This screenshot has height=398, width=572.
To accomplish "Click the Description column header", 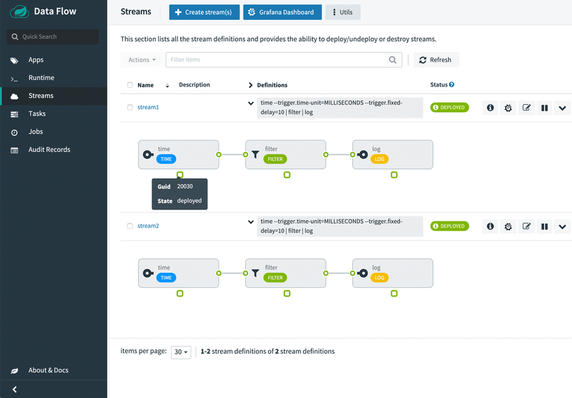I will tap(194, 84).
